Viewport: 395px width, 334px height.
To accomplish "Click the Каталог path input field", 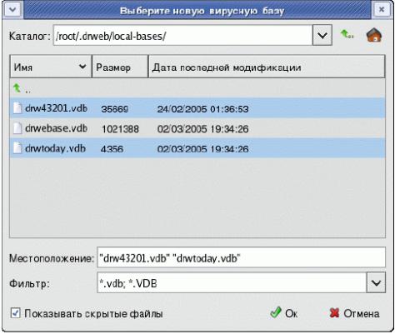I will [183, 35].
